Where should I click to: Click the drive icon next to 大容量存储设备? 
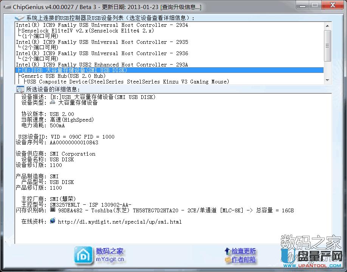(53, 103)
